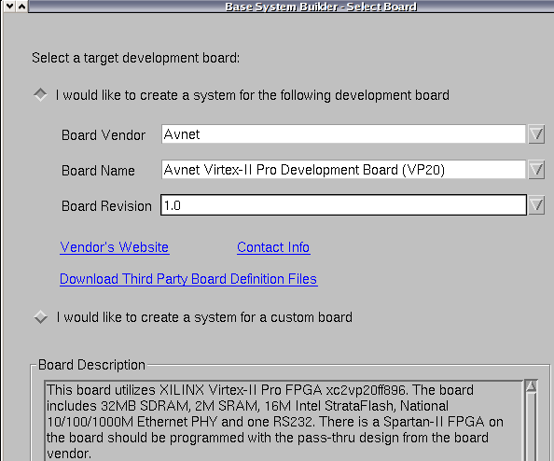Click the 'Select a target development board:' text

coord(135,58)
